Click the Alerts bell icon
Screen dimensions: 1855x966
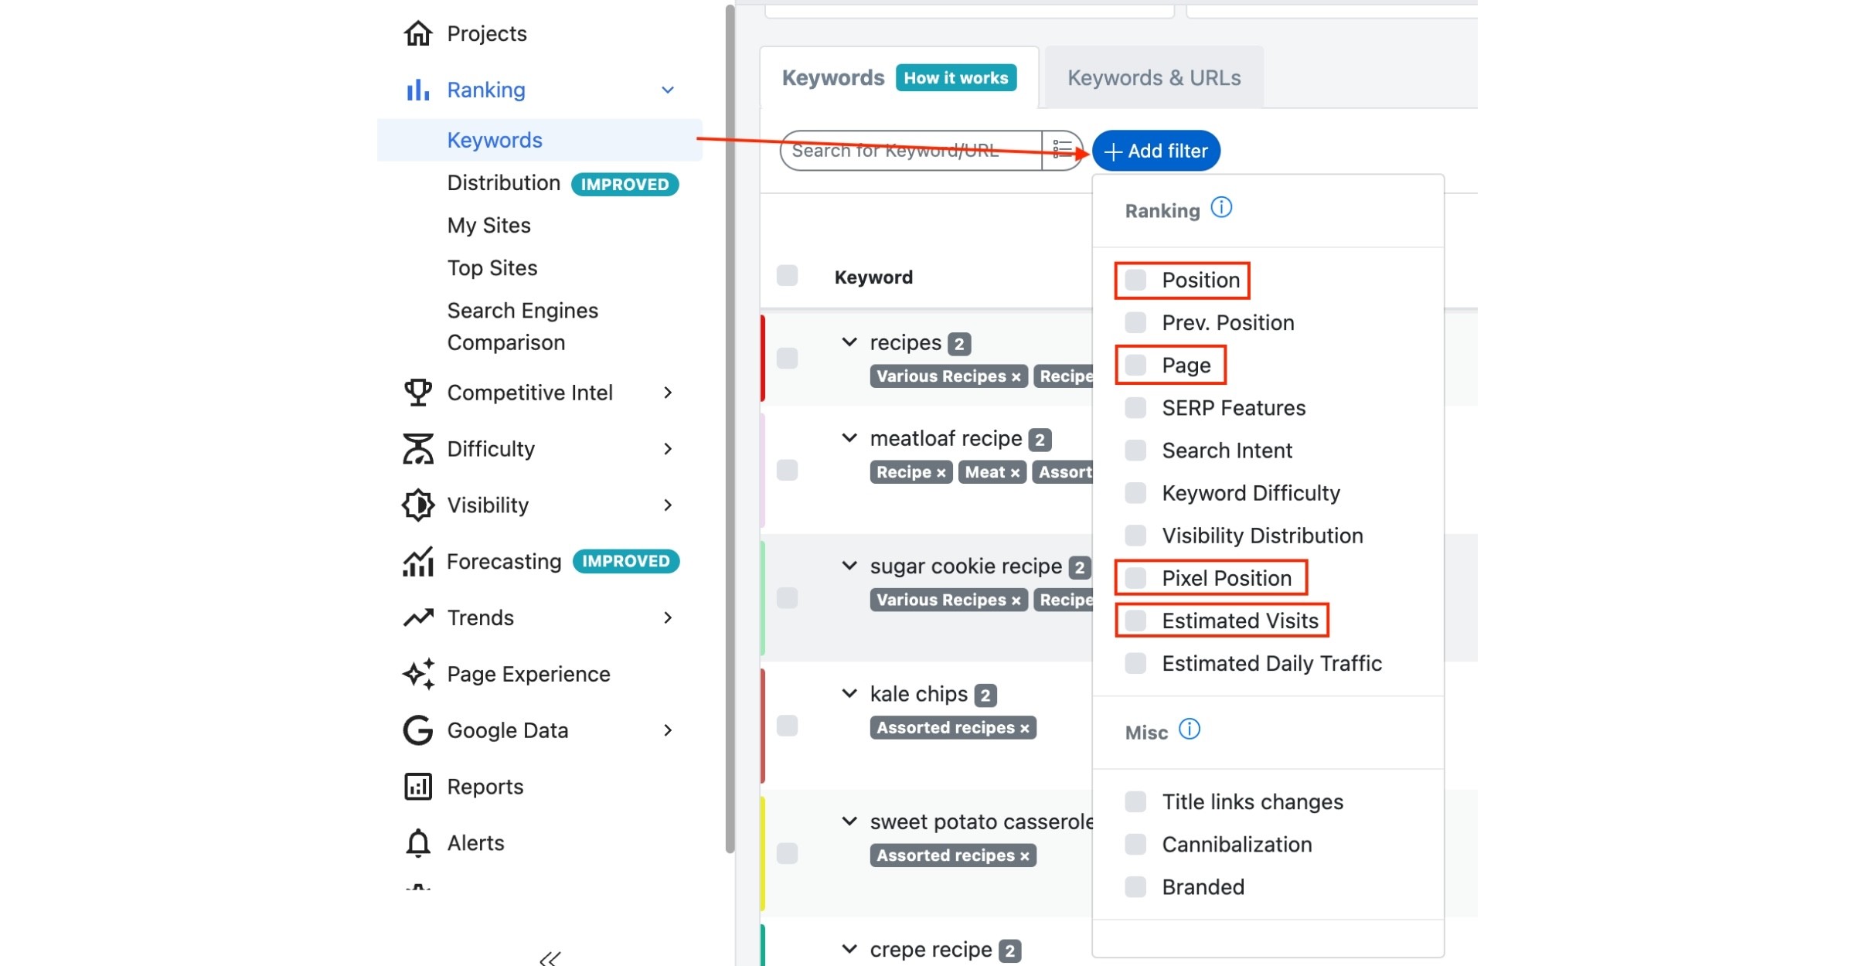(417, 842)
